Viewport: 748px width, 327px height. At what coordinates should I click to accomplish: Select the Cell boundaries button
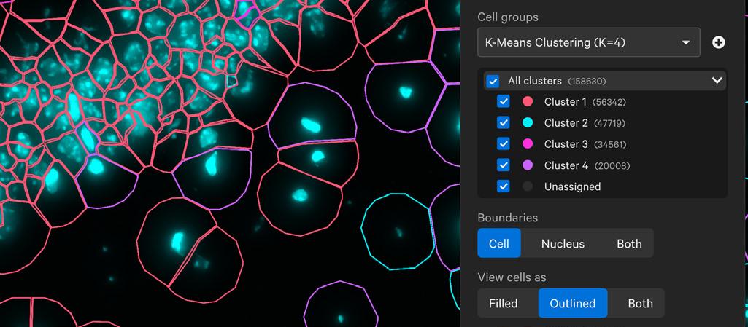tap(499, 244)
